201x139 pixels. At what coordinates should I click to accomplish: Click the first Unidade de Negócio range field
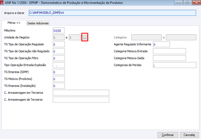59,37
